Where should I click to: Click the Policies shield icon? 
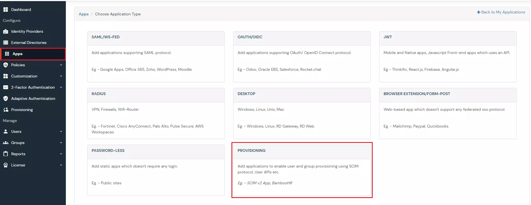(x=6, y=65)
